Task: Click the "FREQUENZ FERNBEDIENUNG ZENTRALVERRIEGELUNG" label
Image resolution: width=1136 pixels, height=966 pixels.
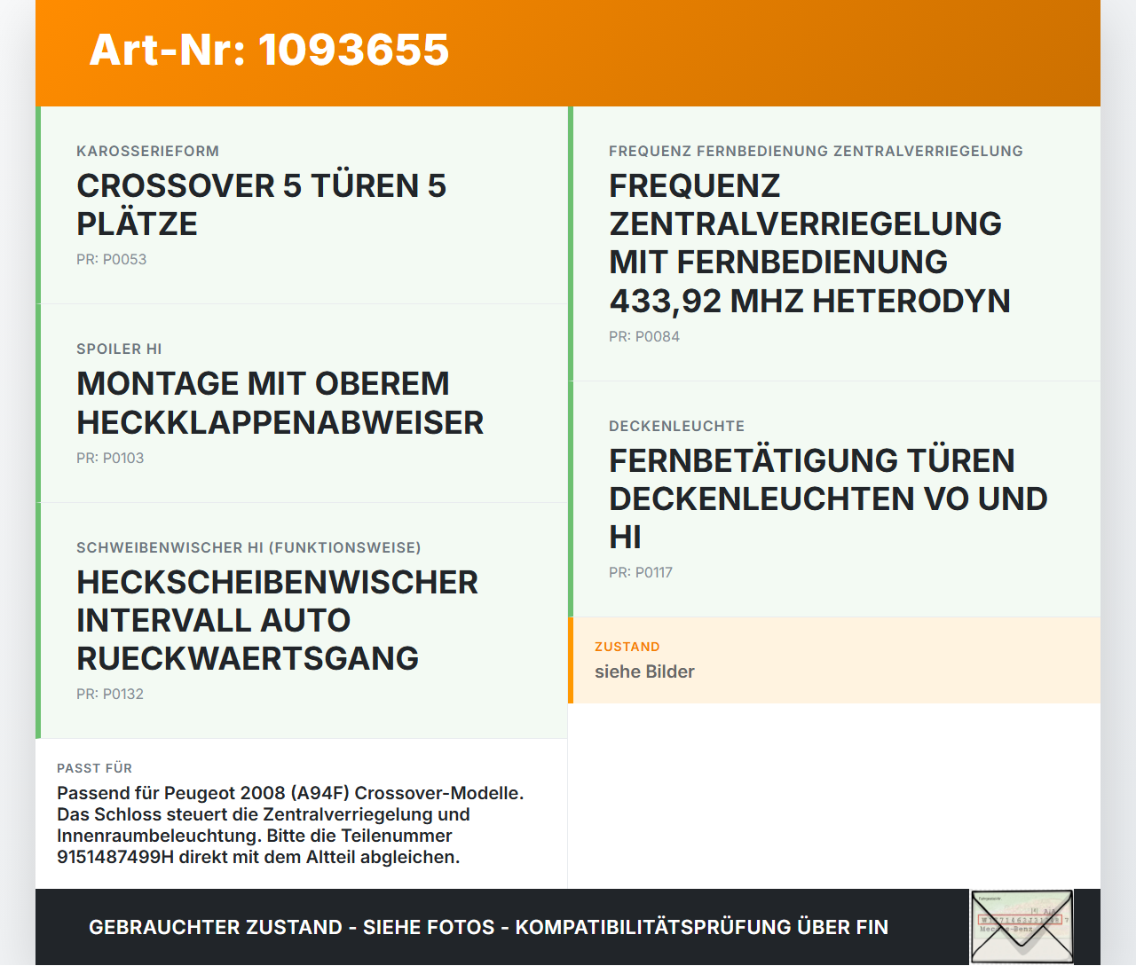Action: tap(816, 151)
